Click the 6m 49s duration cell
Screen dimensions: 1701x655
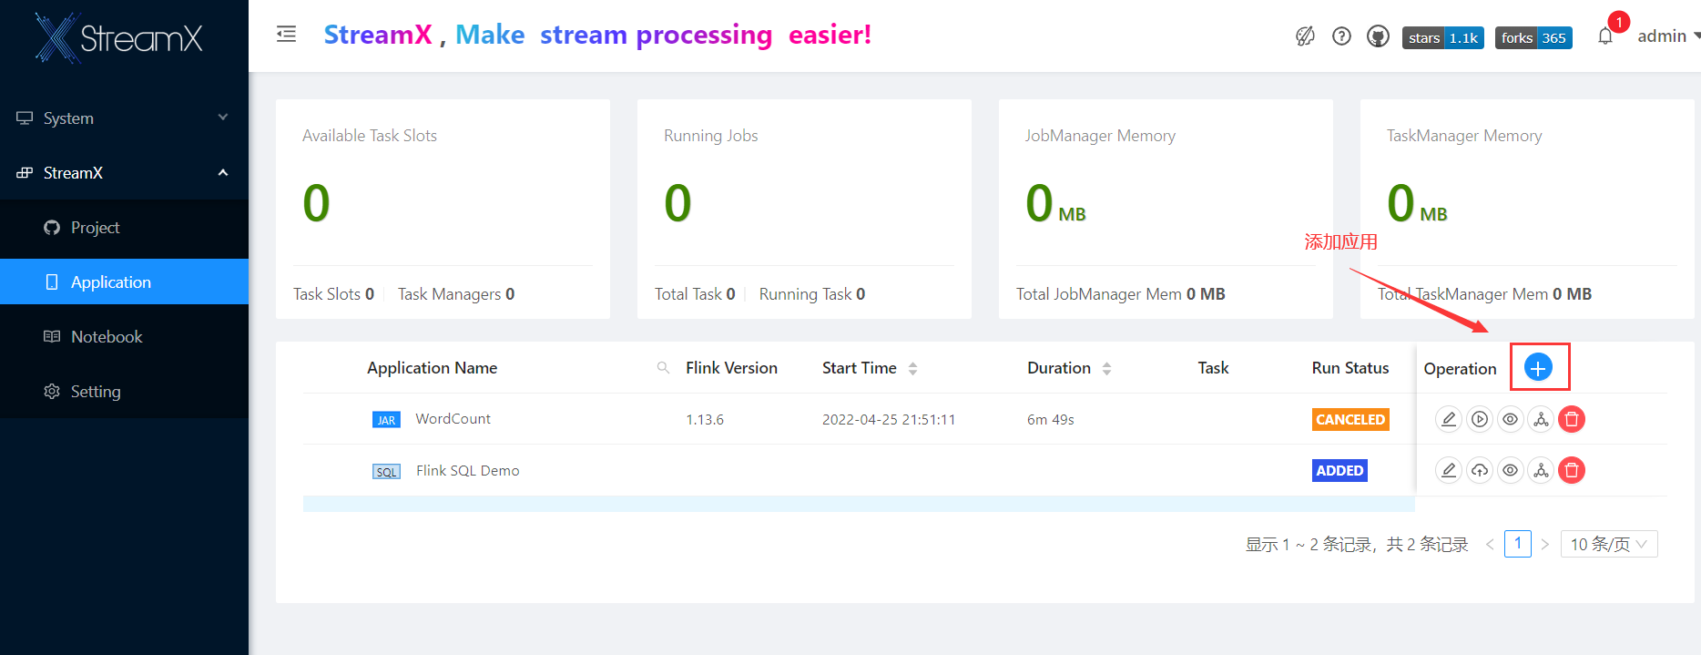coord(1051,419)
